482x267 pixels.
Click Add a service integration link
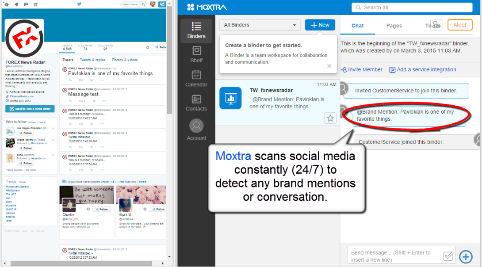pos(423,69)
